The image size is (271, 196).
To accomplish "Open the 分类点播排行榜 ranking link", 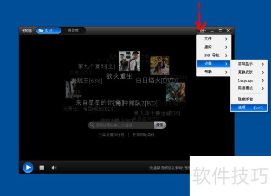I will point(112,135).
